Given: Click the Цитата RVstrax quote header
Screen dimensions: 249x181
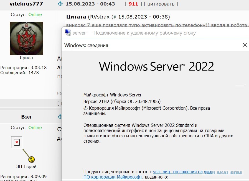Looking at the screenshot, I should 118,17.
